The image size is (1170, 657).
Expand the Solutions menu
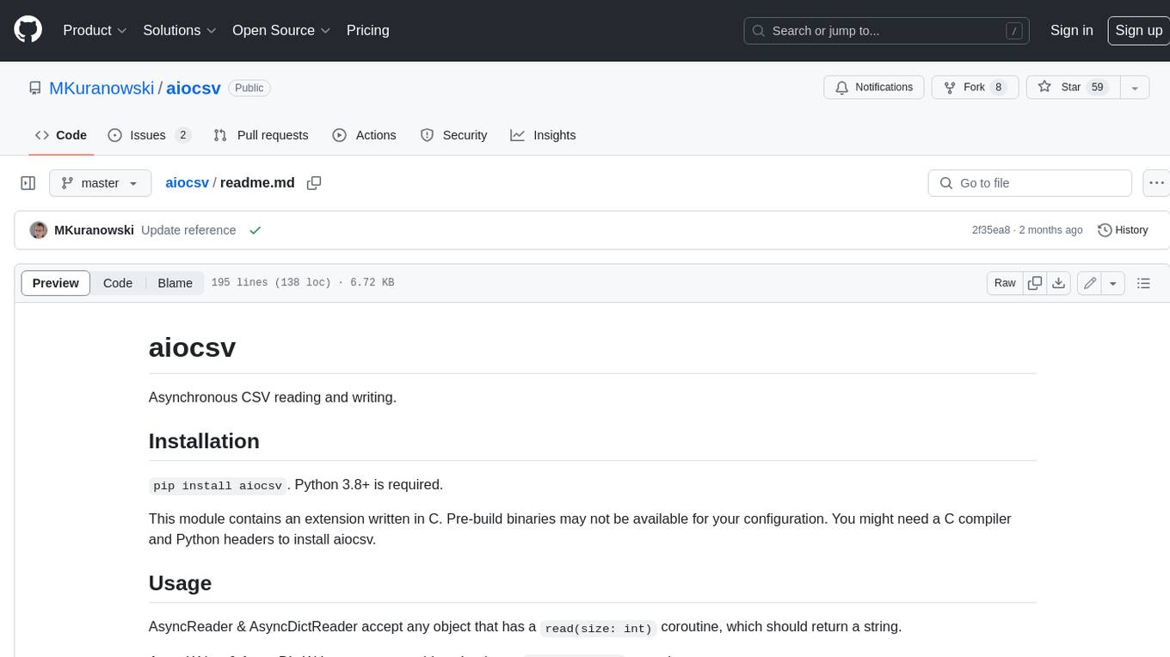[179, 30]
